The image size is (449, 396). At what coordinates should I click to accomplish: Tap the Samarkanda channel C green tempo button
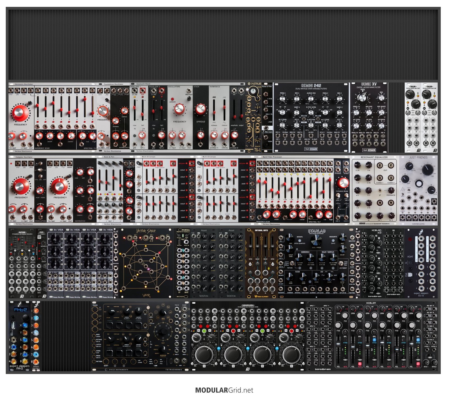tap(262, 331)
